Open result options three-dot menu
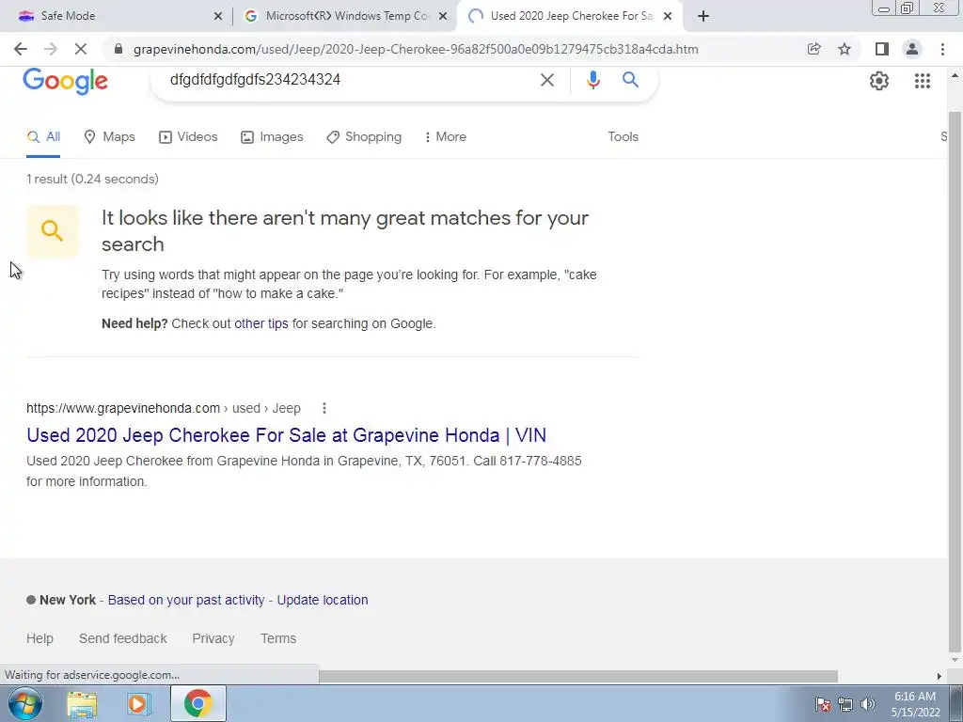Image resolution: width=963 pixels, height=722 pixels. click(324, 408)
